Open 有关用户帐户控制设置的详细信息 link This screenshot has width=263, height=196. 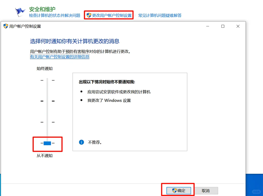(59, 57)
